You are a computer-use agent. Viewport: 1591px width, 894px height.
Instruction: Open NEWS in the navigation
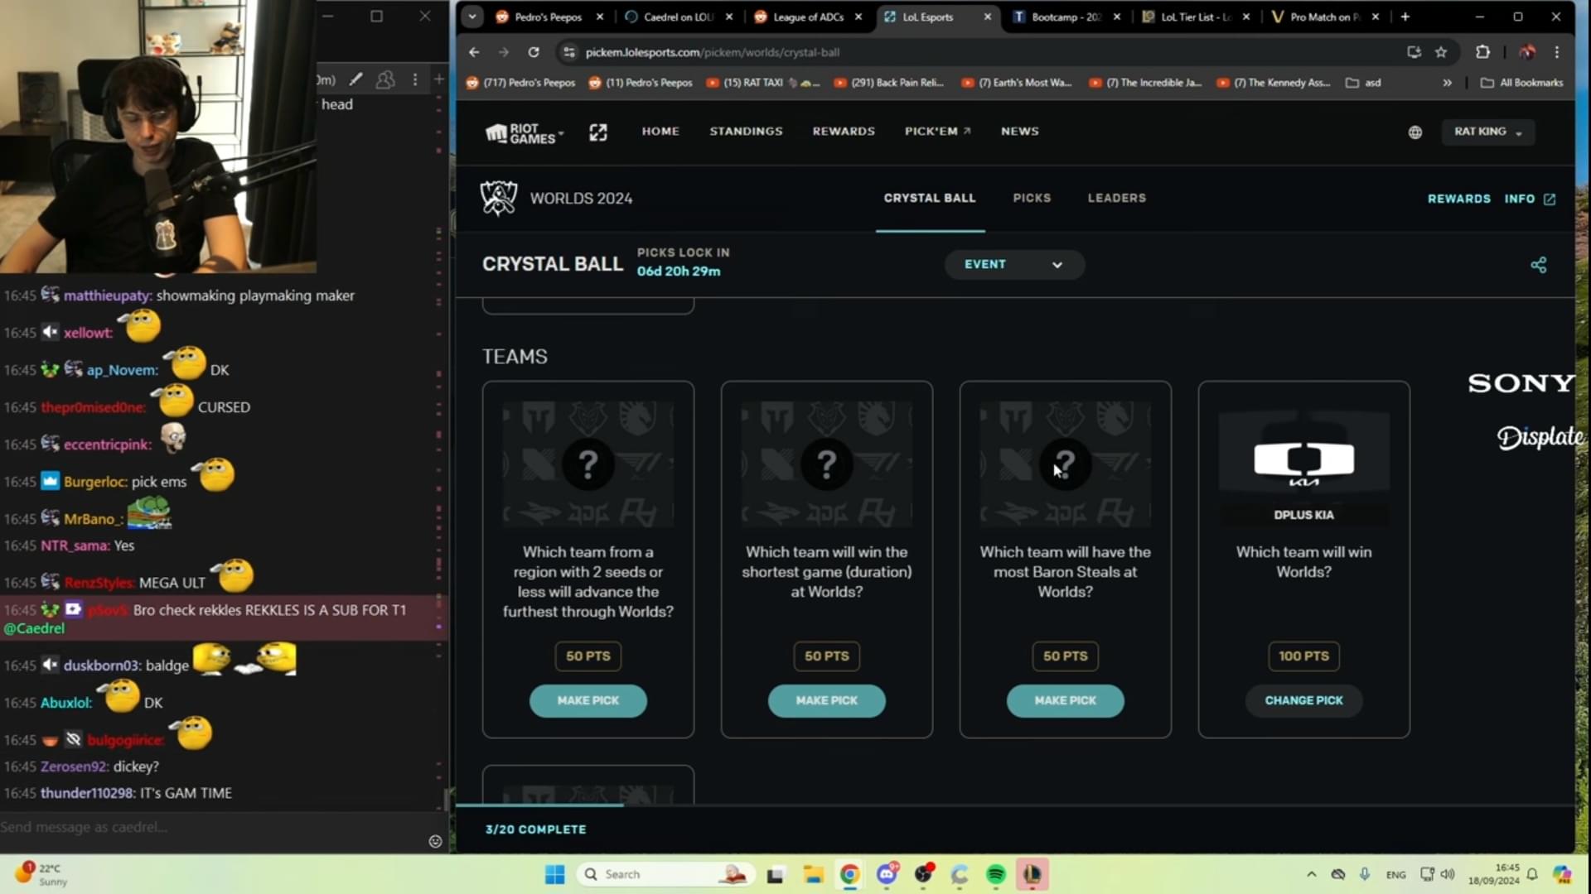pyautogui.click(x=1019, y=132)
